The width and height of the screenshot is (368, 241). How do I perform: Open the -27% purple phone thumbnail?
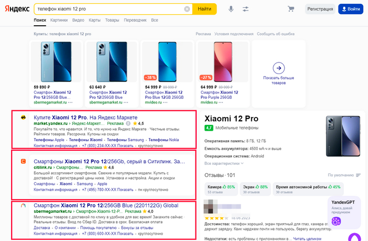pos(223,62)
